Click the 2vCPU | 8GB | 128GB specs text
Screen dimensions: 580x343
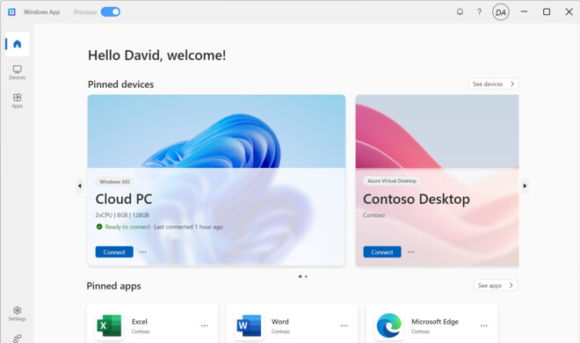point(122,215)
